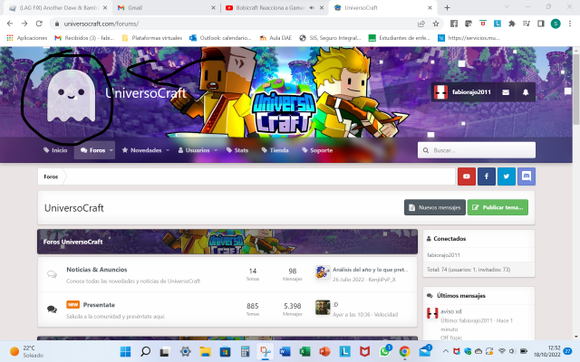
Task: Open Plataformas virtuales bookmark folder
Action: (x=152, y=38)
